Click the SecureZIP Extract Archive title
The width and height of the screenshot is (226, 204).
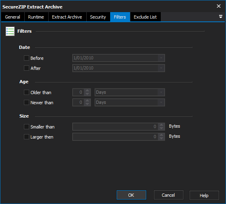(x=32, y=7)
